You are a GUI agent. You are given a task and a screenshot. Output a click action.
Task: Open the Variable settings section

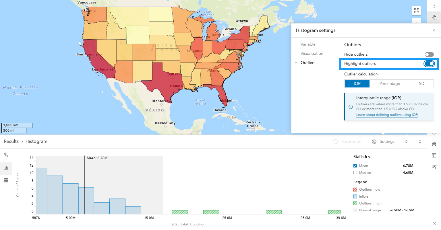[308, 44]
